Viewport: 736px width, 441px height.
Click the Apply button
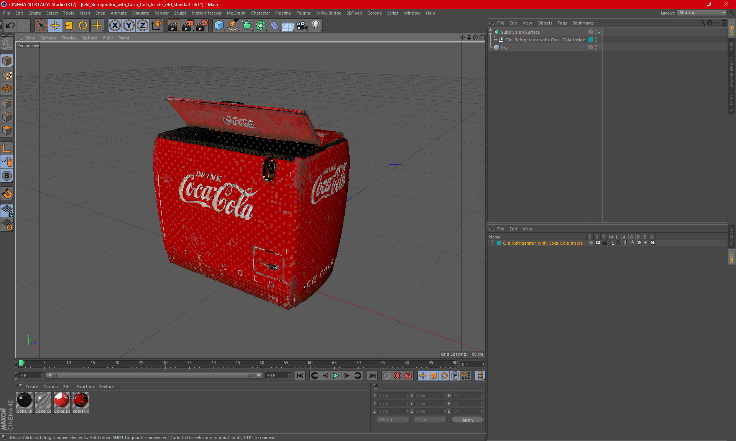click(x=468, y=420)
